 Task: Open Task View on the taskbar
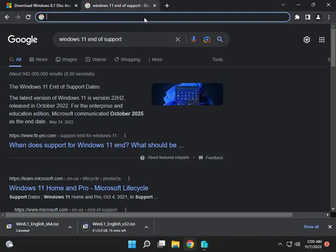[161, 244]
